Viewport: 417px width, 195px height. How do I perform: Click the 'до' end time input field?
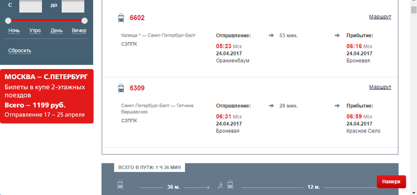(73, 6)
